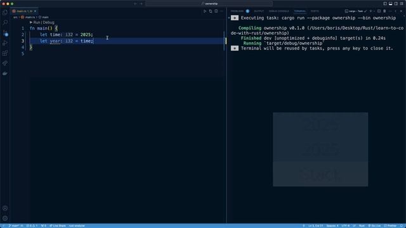This screenshot has height=228, width=406.
Task: Open the Manage gear icon
Action: click(x=5, y=218)
